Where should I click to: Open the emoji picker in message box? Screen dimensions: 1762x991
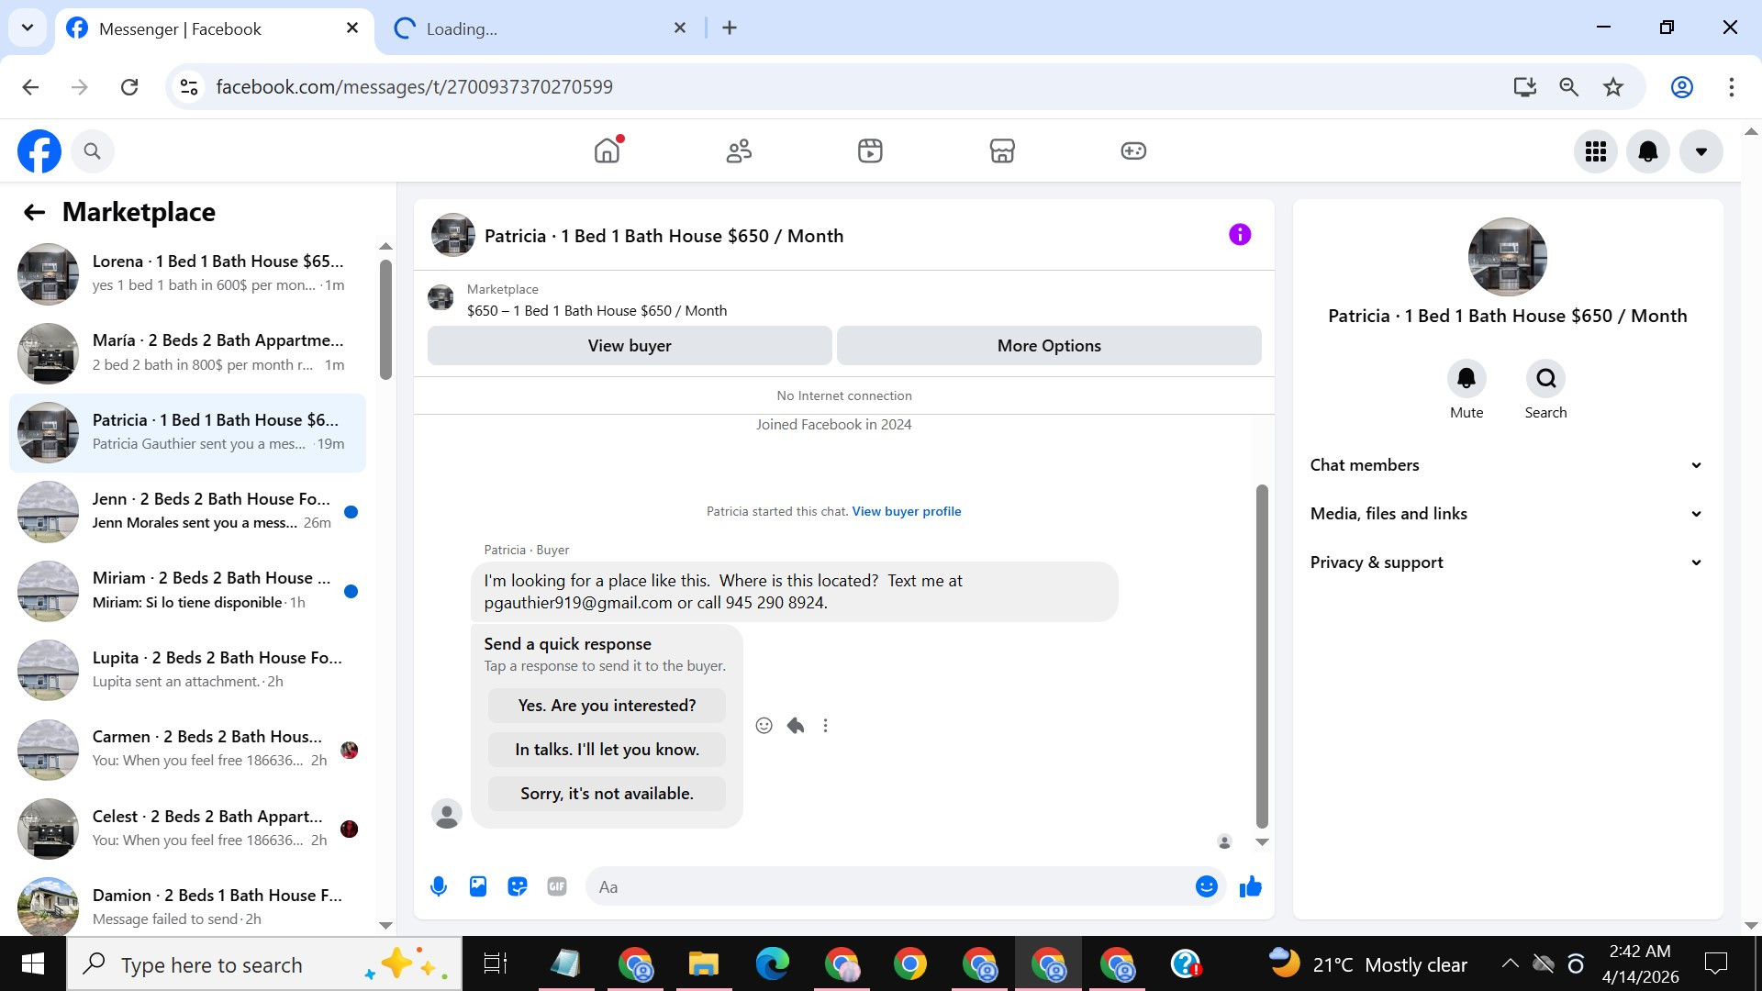1206,886
